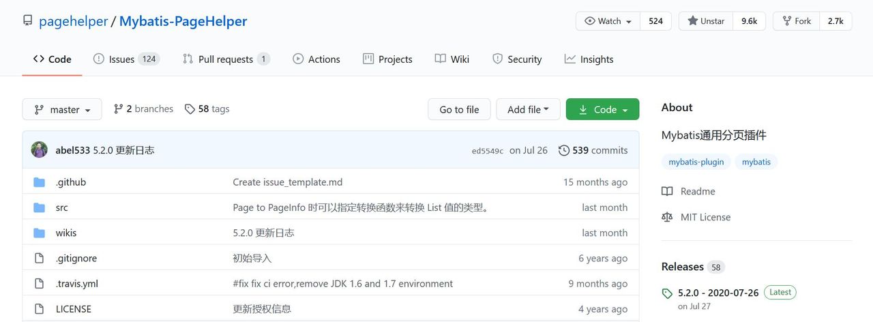
Task: View the 539 commits history
Action: pyautogui.click(x=593, y=150)
